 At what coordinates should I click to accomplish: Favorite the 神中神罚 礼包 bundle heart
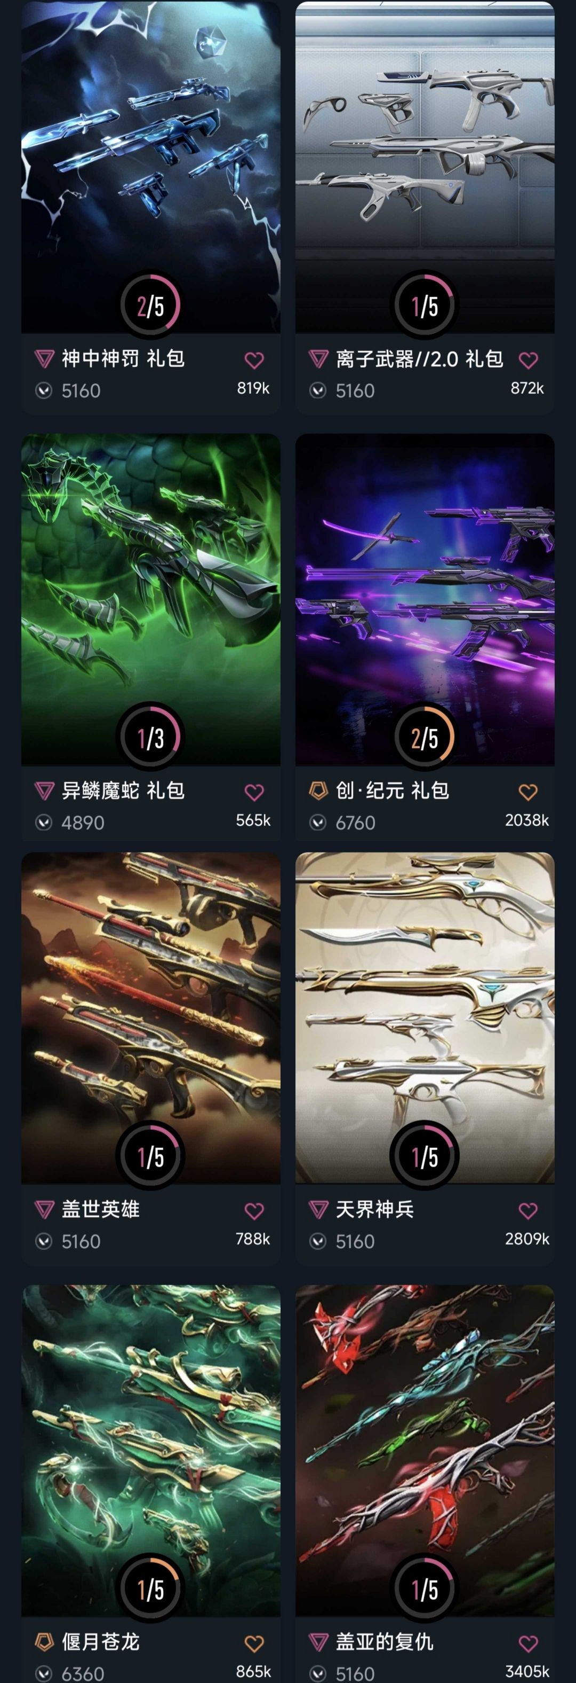tap(254, 360)
